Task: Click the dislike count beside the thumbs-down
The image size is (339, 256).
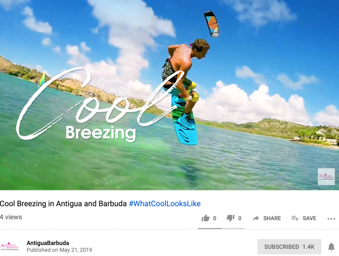Action: click(240, 218)
